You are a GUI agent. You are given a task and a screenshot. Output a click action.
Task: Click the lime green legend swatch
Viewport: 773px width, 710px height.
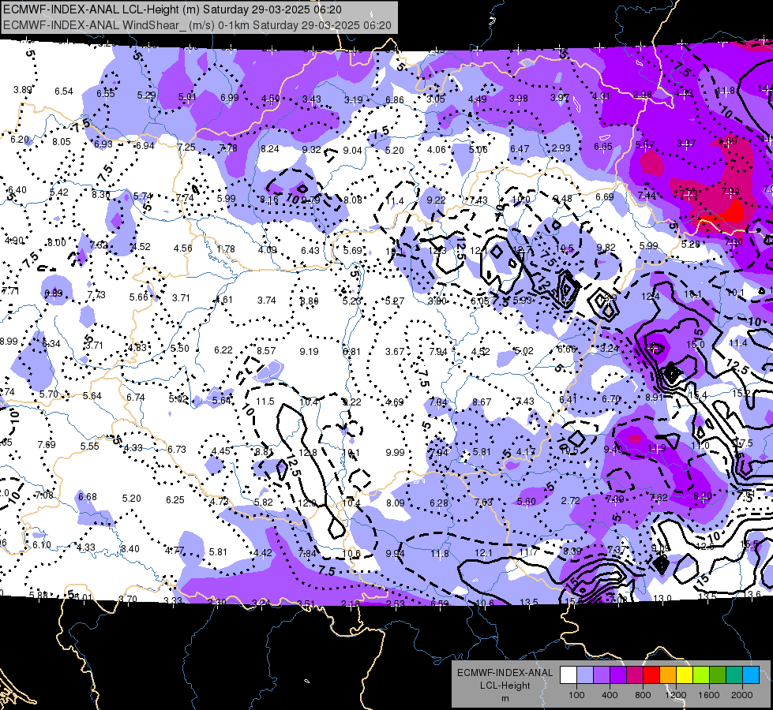[701, 675]
